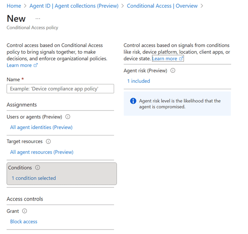Click external link icon after left Learn more

pyautogui.click(x=36, y=65)
